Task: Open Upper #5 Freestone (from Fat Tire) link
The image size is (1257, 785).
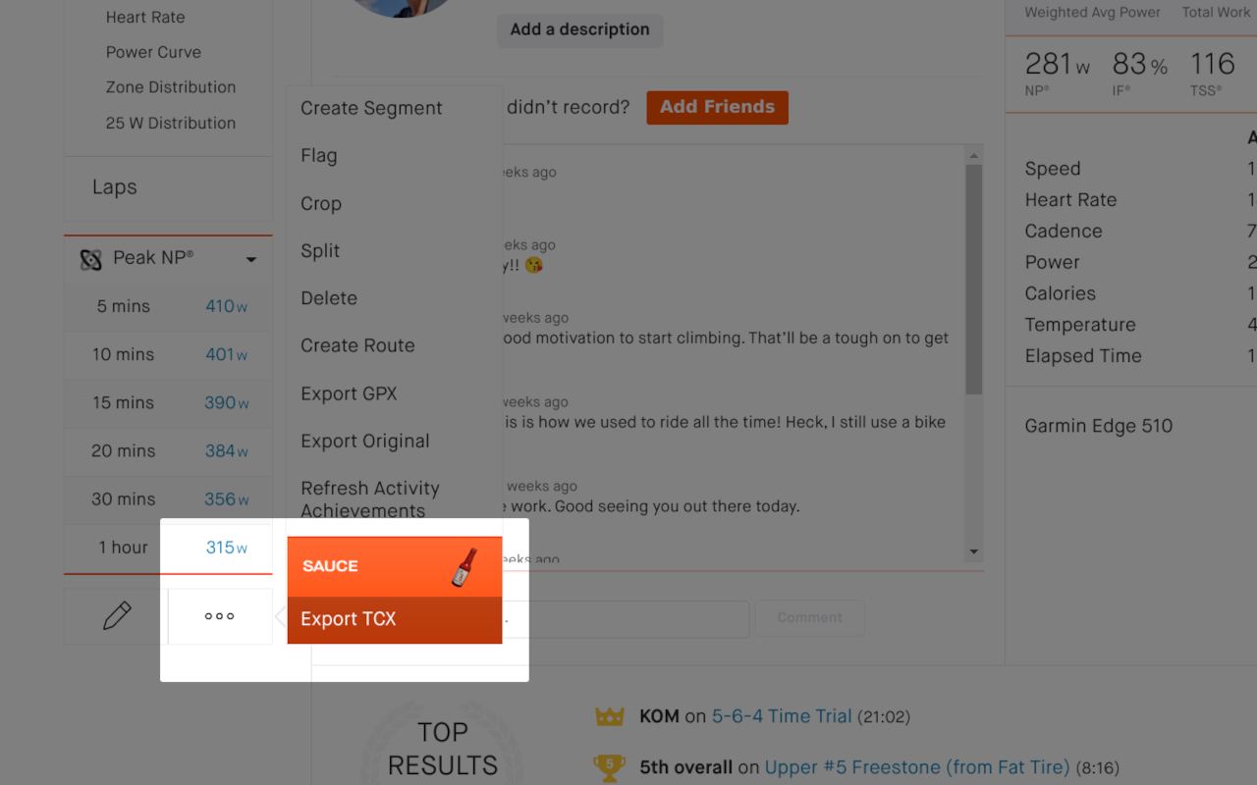Action: coord(917,767)
